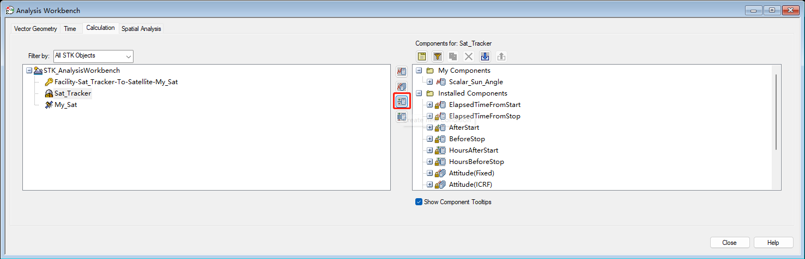Collapse the Installed Components folder
Viewport: 805px width, 259px height.
tap(419, 93)
